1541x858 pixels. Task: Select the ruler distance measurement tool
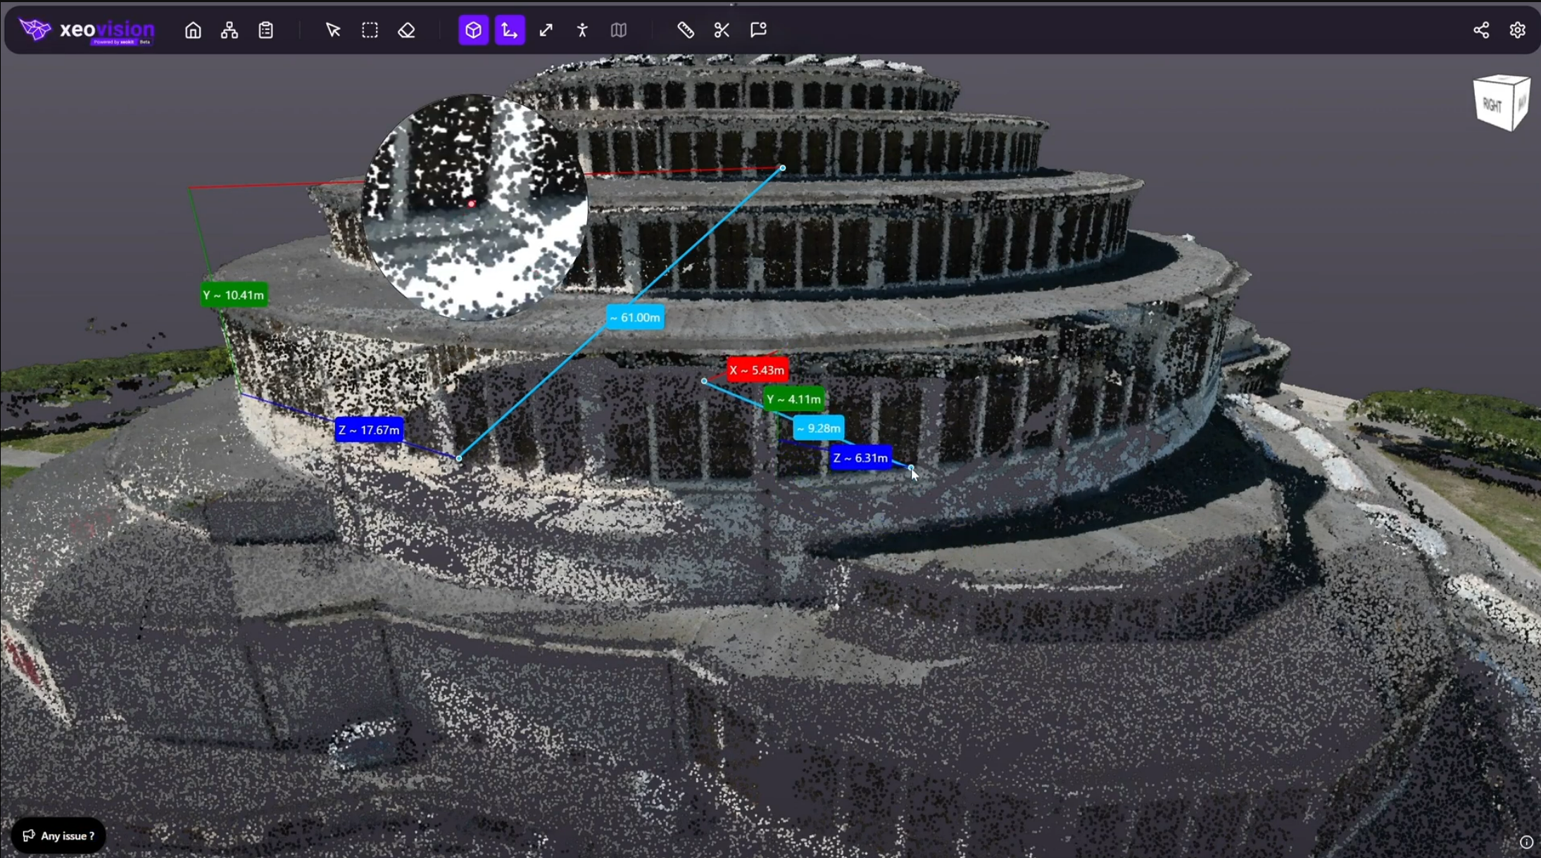click(x=686, y=30)
